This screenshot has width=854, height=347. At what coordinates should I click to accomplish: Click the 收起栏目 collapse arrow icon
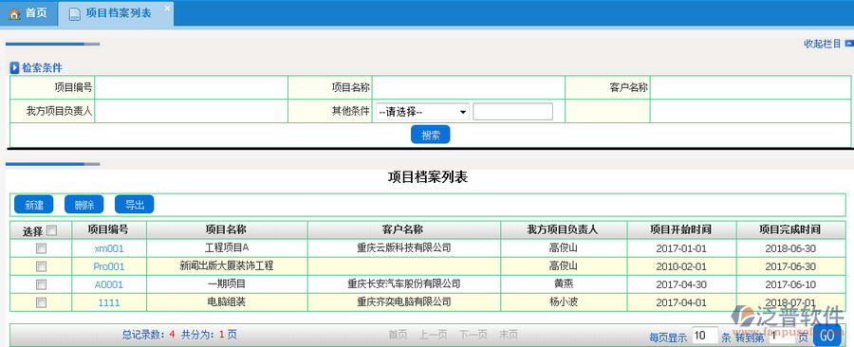tap(848, 43)
